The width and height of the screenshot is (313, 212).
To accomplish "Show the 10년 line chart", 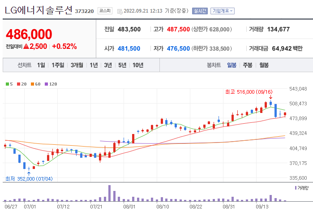I will [138, 65].
